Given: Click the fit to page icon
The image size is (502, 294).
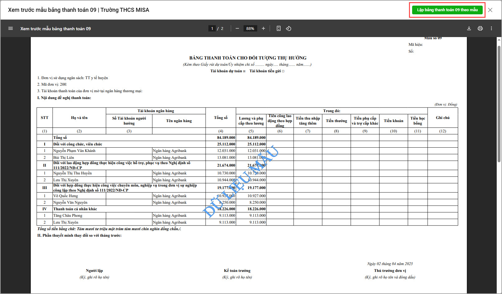Looking at the screenshot, I should (279, 28).
